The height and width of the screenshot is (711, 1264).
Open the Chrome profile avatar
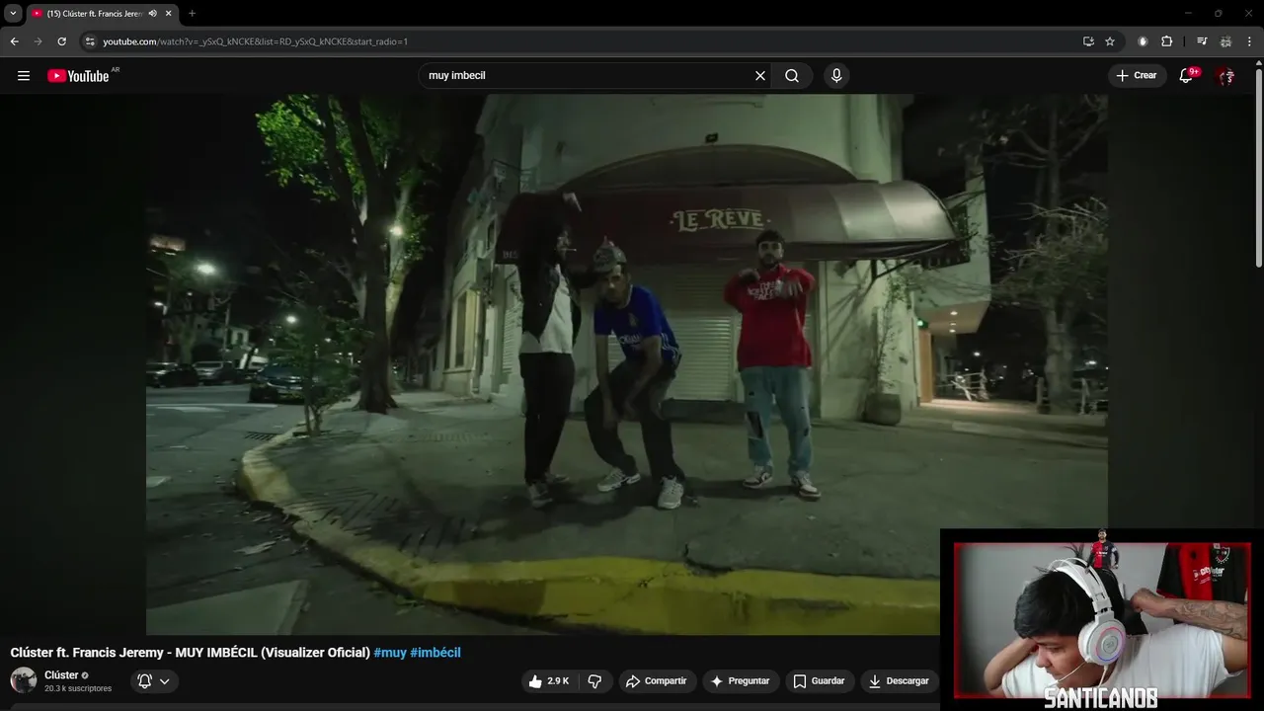coord(1225,41)
